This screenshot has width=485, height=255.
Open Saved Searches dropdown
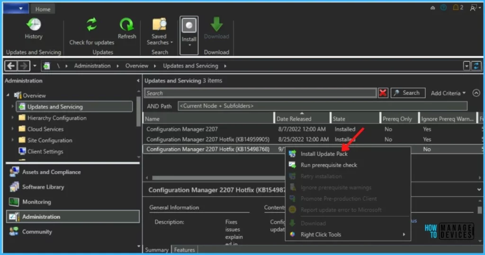pyautogui.click(x=159, y=32)
